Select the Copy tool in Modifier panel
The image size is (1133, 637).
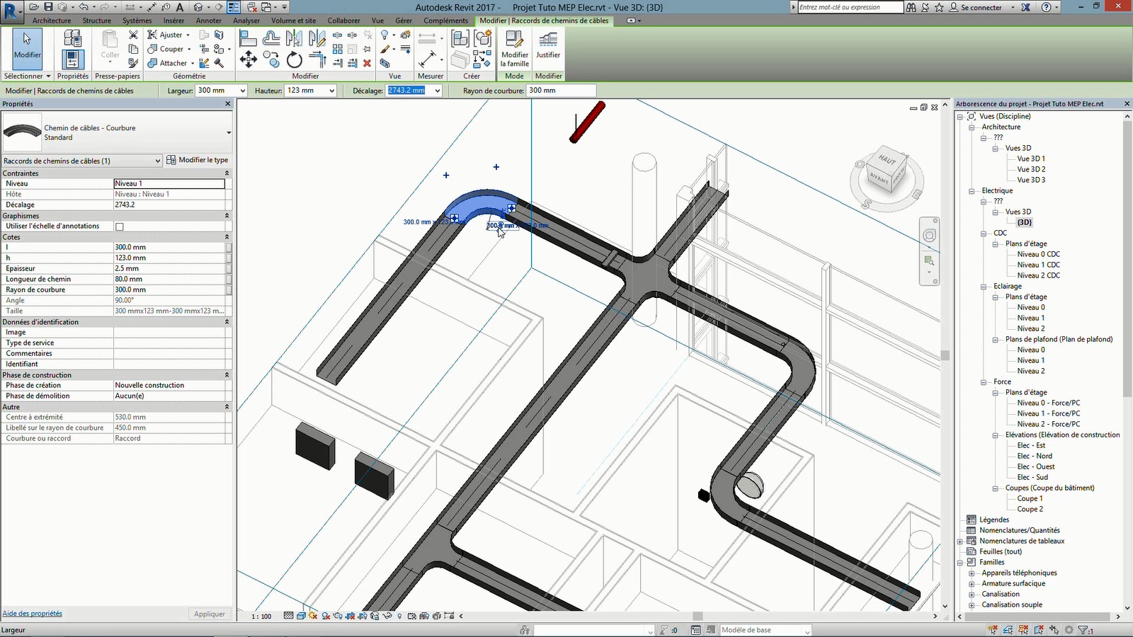(271, 59)
